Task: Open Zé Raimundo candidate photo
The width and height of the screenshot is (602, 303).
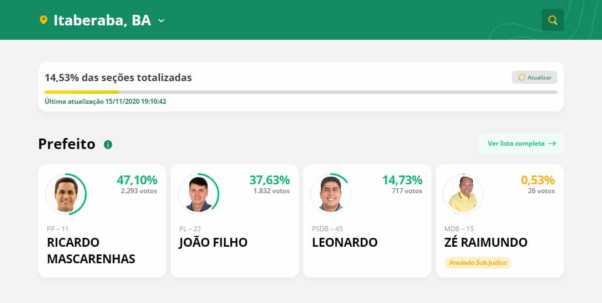Action: tap(463, 194)
